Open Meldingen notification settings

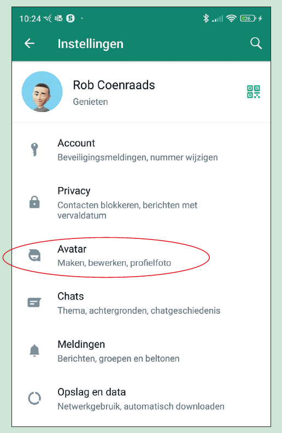[141, 351]
